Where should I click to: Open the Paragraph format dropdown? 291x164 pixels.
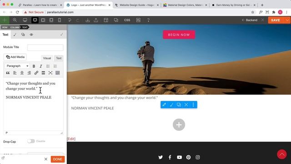pos(17,66)
